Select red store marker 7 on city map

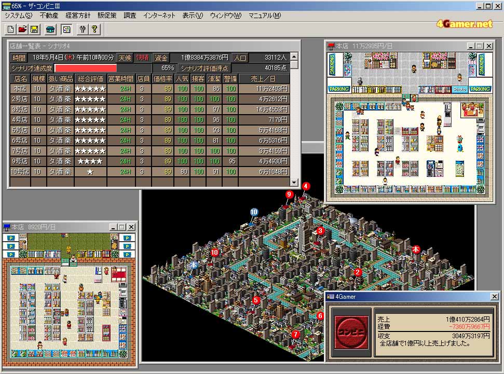pyautogui.click(x=295, y=335)
